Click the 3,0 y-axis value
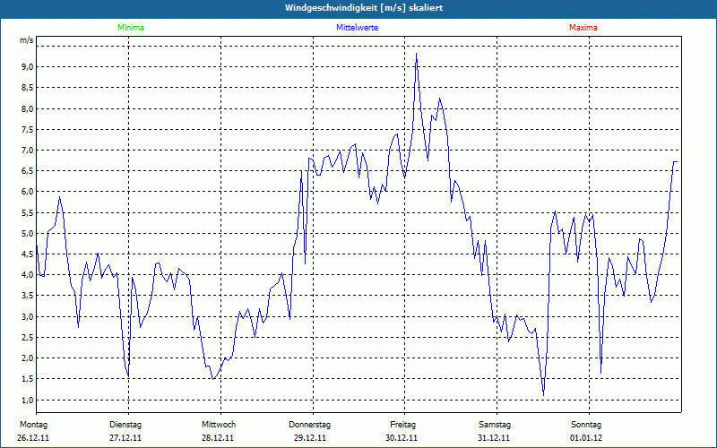This screenshot has height=448, width=717. pos(28,316)
